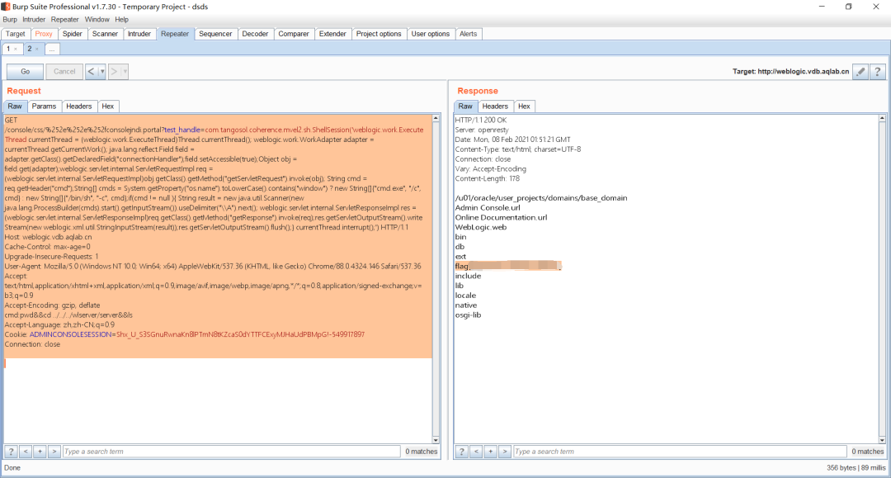
Task: Click request search previous match button
Action: [x=26, y=452]
